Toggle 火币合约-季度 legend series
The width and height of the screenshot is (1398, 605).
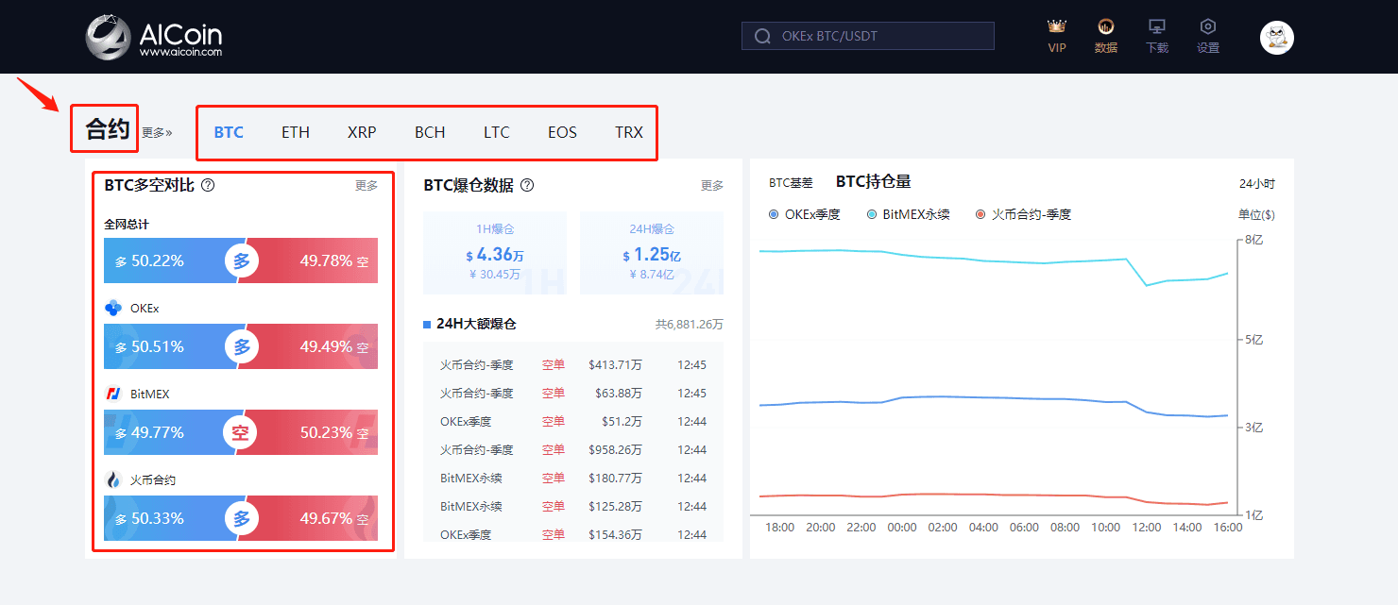(x=1023, y=214)
